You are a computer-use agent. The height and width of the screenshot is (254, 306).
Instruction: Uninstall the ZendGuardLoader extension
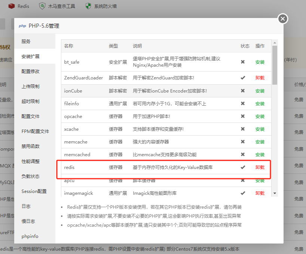260,78
